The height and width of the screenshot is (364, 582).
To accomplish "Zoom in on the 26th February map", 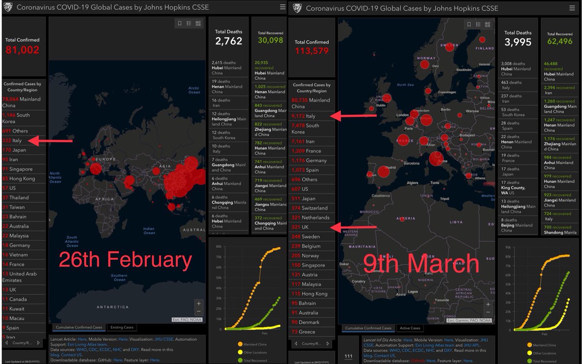I will coord(199,303).
